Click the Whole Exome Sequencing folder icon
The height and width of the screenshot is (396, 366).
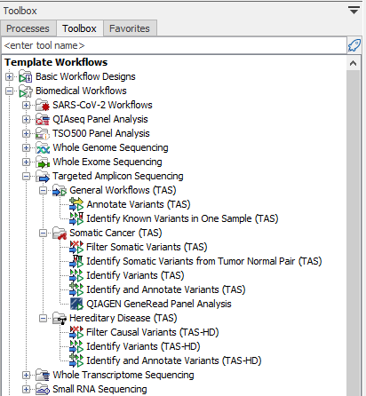tap(43, 162)
